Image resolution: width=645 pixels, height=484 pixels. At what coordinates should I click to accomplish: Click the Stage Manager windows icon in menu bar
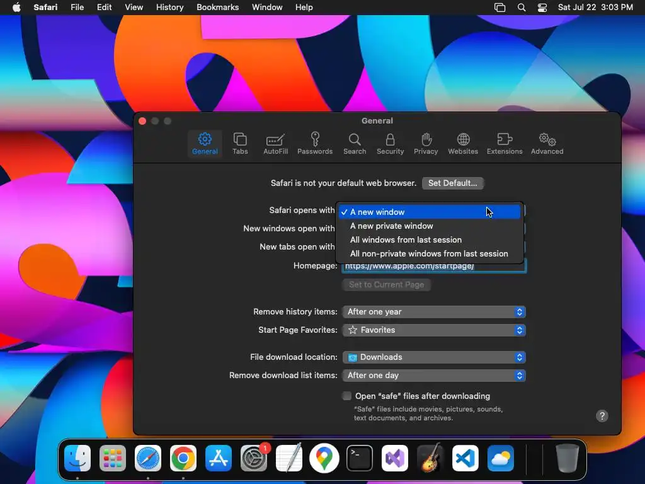499,8
